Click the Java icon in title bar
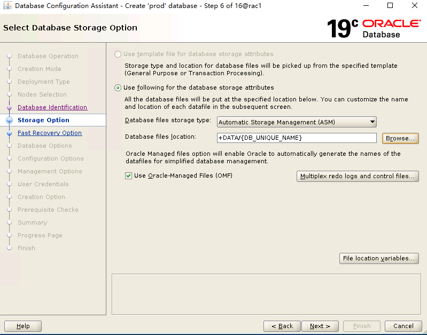 pos(8,6)
